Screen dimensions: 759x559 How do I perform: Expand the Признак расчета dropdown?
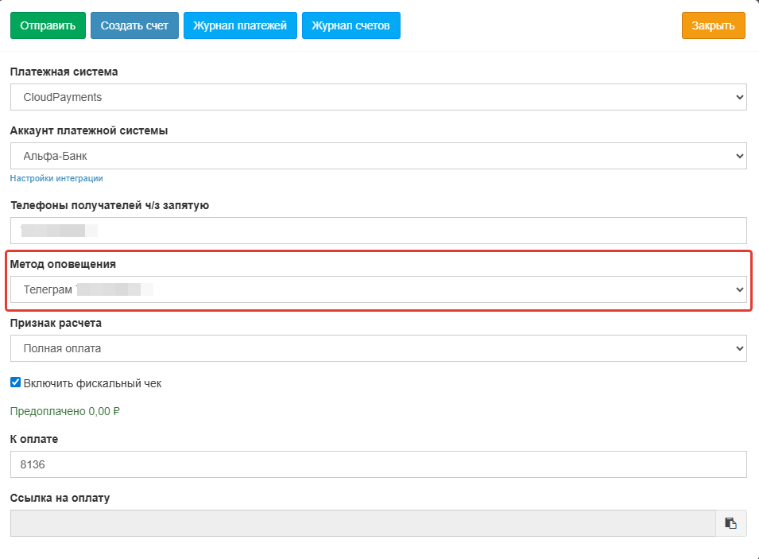point(378,348)
